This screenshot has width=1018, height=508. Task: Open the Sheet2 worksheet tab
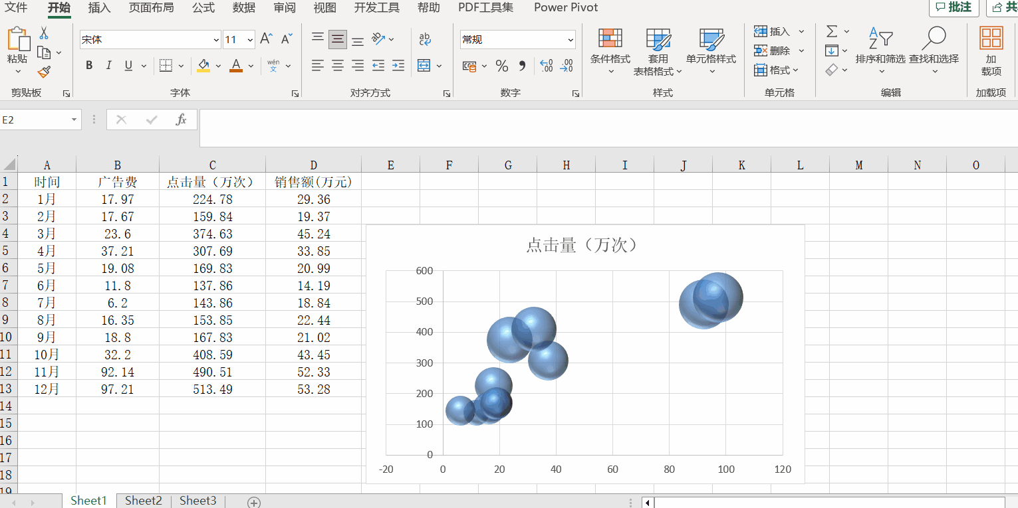(144, 501)
